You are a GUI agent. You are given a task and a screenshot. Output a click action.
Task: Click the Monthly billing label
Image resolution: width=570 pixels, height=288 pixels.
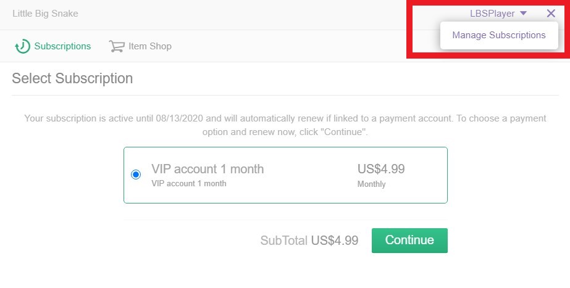(x=371, y=184)
